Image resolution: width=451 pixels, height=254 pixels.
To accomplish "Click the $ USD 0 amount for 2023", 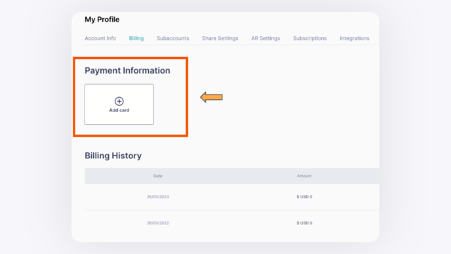I will (x=304, y=197).
